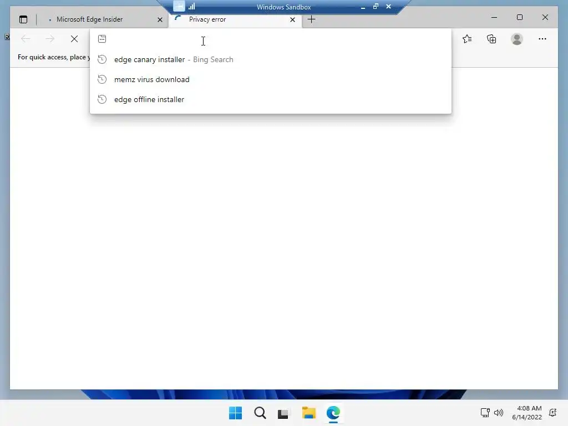Minimize the Windows Sandbox connection bar
The height and width of the screenshot is (426, 568).
point(363,7)
